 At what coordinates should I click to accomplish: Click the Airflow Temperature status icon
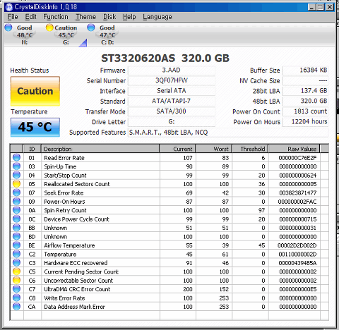tap(16, 245)
